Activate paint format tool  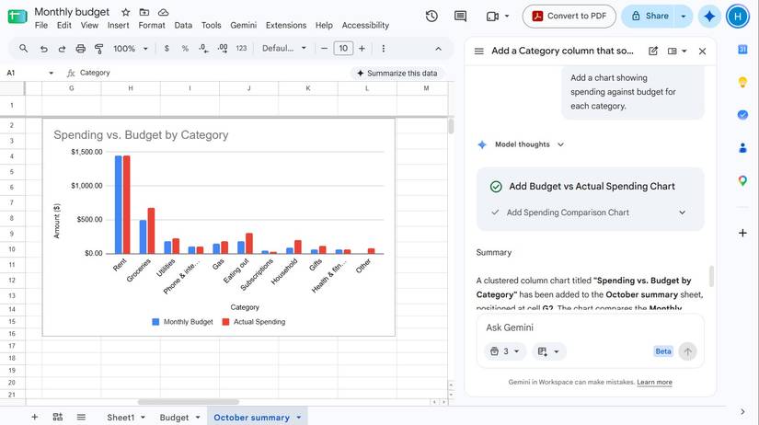point(98,49)
